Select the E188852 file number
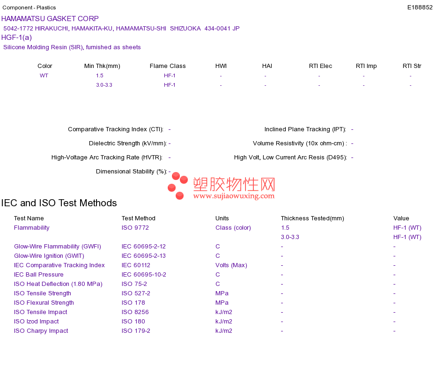Screen dimensions: 445x375 tap(420, 7)
